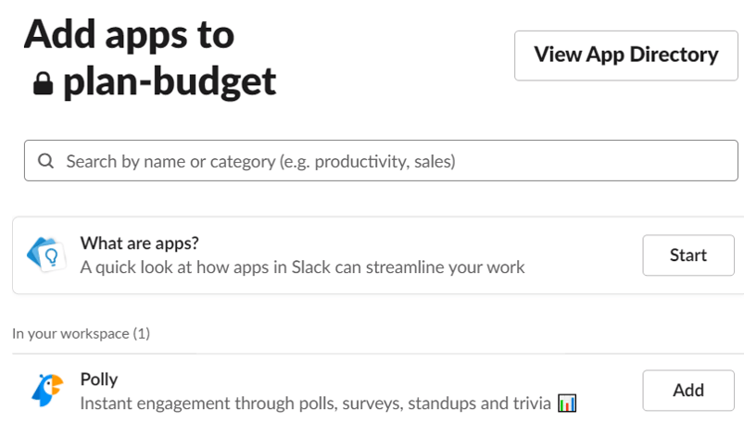Click the "In your workspace (1)" section header
Screen dimensions: 744x446
82,334
